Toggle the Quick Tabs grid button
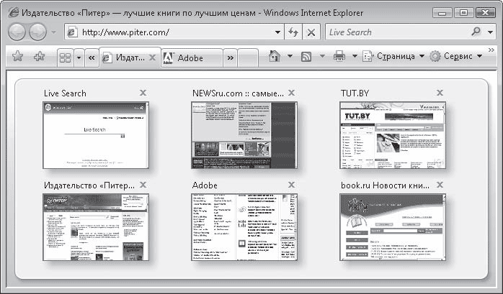This screenshot has width=503, height=294. coord(64,57)
